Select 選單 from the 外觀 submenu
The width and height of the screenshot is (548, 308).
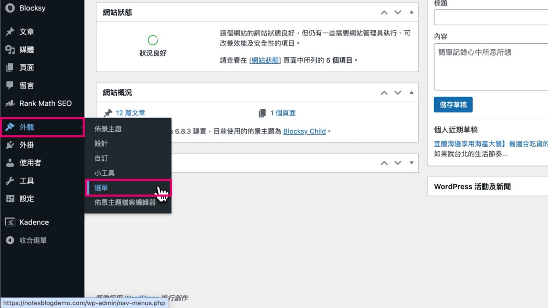[x=101, y=188]
